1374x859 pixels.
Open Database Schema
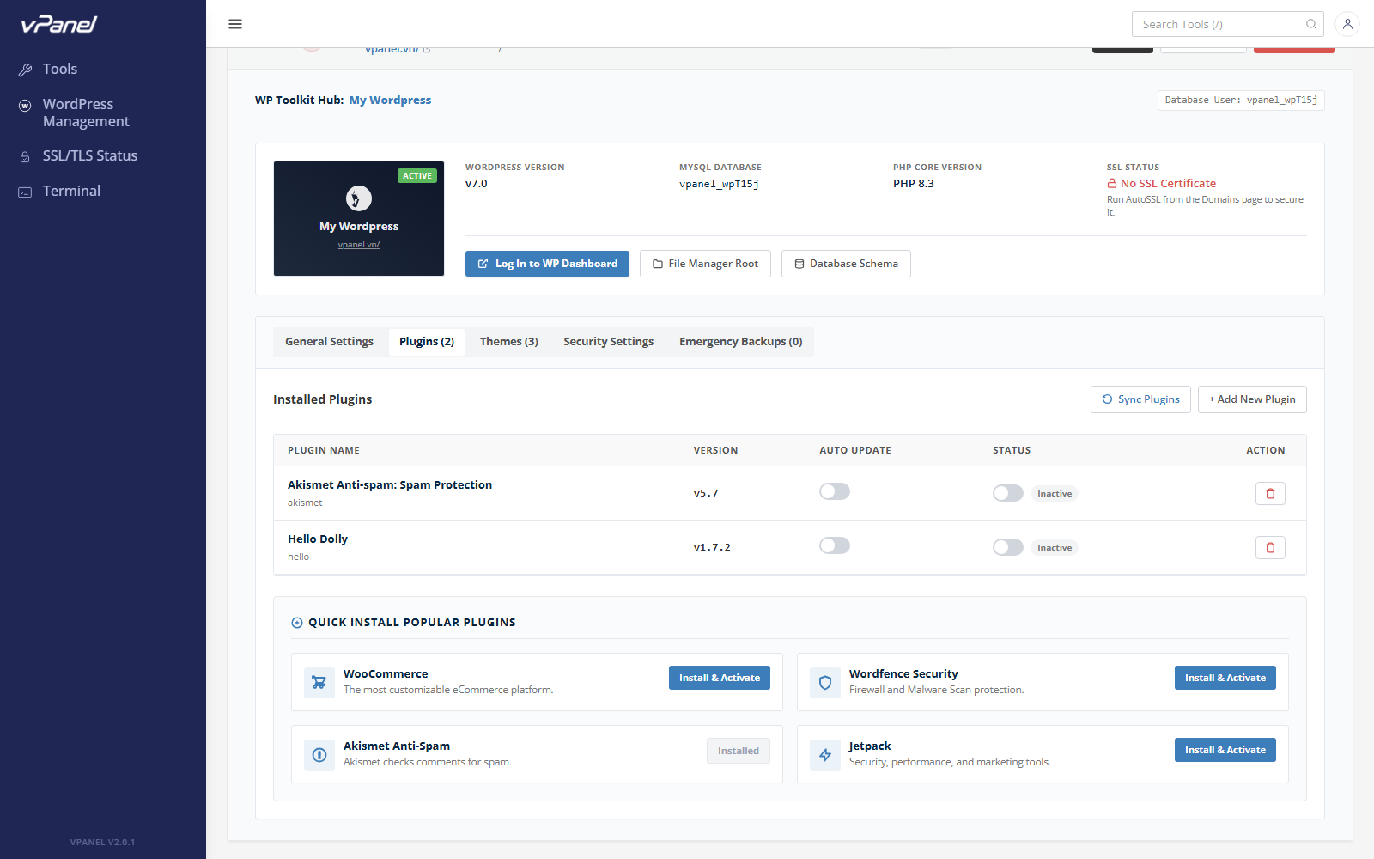pyautogui.click(x=846, y=264)
